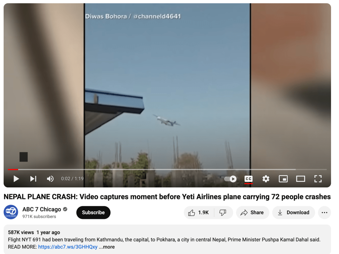339x254 pixels.
Task: Enable theater mode view
Action: coord(301,179)
